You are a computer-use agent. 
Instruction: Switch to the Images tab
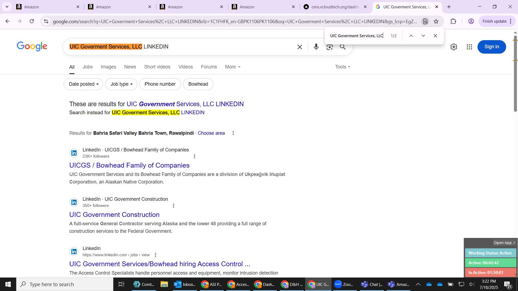pos(108,67)
